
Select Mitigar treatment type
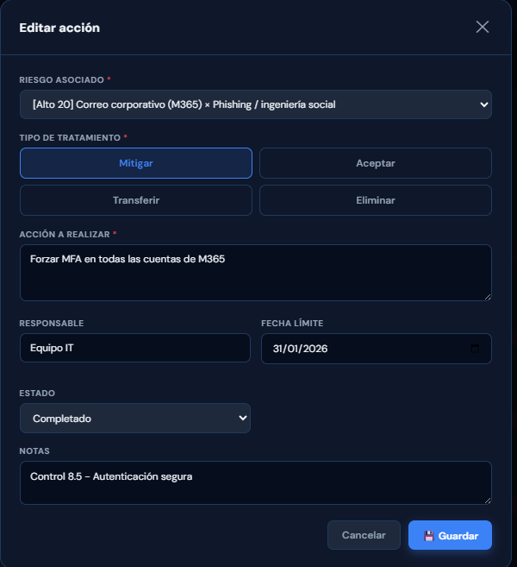pos(136,163)
